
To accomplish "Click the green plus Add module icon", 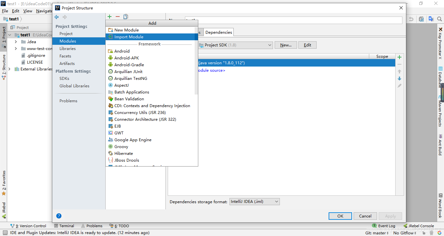I will (110, 17).
